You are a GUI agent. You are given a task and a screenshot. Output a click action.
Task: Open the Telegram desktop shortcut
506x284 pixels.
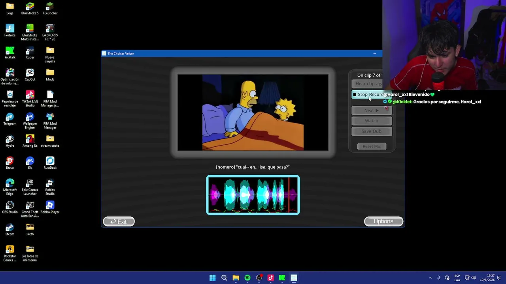click(10, 119)
